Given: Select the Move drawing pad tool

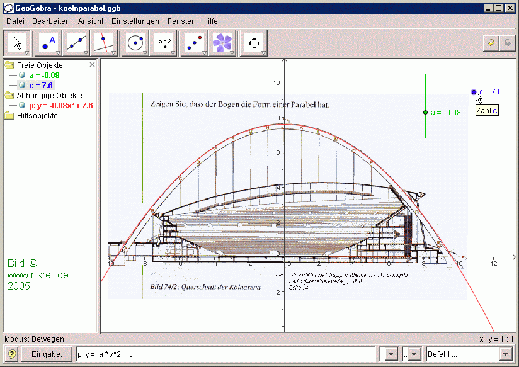Looking at the screenshot, I should tap(254, 43).
